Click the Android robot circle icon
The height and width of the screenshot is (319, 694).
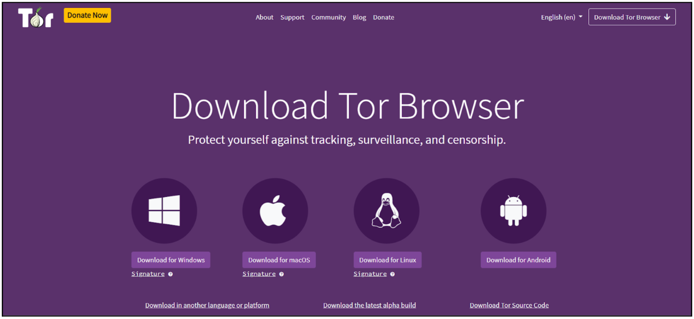pyautogui.click(x=514, y=211)
